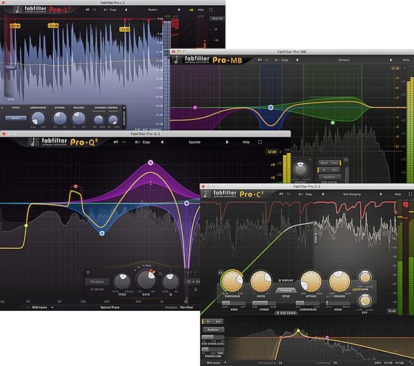Image resolution: width=414 pixels, height=366 pixels.
Task: Select the magenta band dot in Pro-MB
Action: tap(195, 108)
